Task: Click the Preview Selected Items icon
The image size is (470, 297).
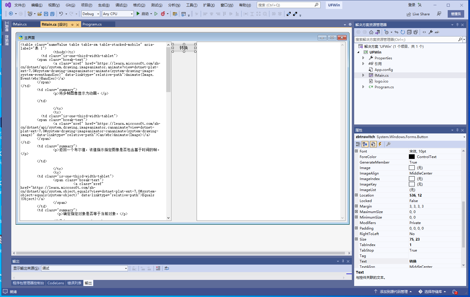Action: [x=437, y=32]
